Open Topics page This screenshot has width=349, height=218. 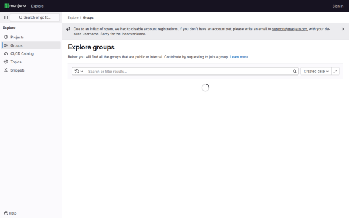(31, 62)
